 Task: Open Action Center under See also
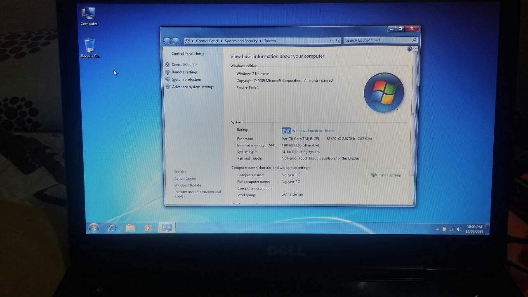point(185,179)
